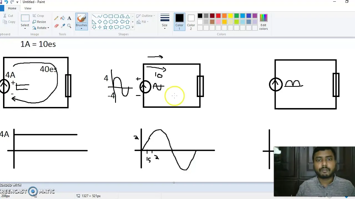The image size is (355, 199).
Task: Click the canvas bottom resize handle
Action: pos(174,182)
